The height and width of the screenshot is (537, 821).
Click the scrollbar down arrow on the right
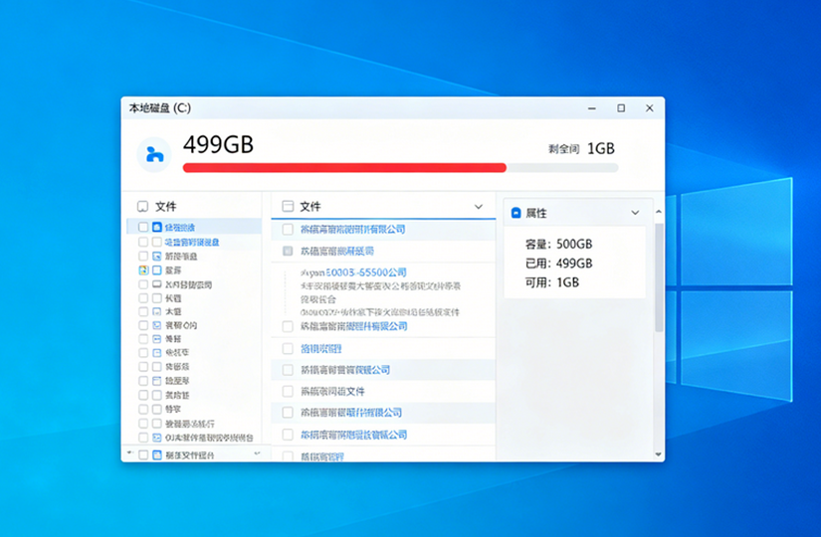pyautogui.click(x=659, y=454)
